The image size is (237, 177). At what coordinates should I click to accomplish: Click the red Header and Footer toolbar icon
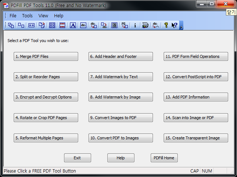point(63,25)
